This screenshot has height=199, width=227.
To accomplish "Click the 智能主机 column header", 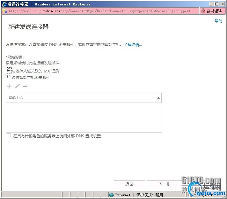I will 84,98.
